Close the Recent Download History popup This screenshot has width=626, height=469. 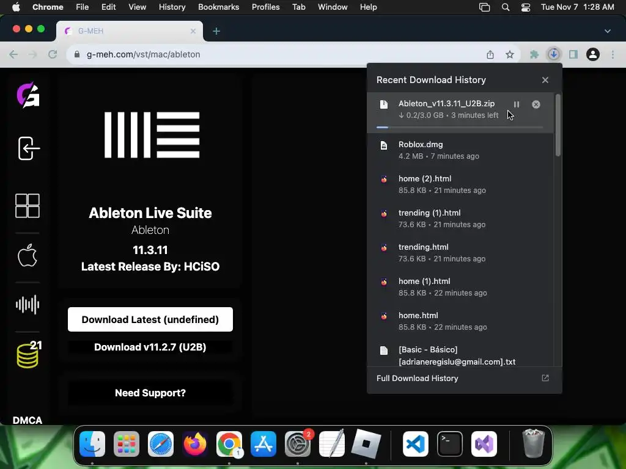[x=545, y=80]
